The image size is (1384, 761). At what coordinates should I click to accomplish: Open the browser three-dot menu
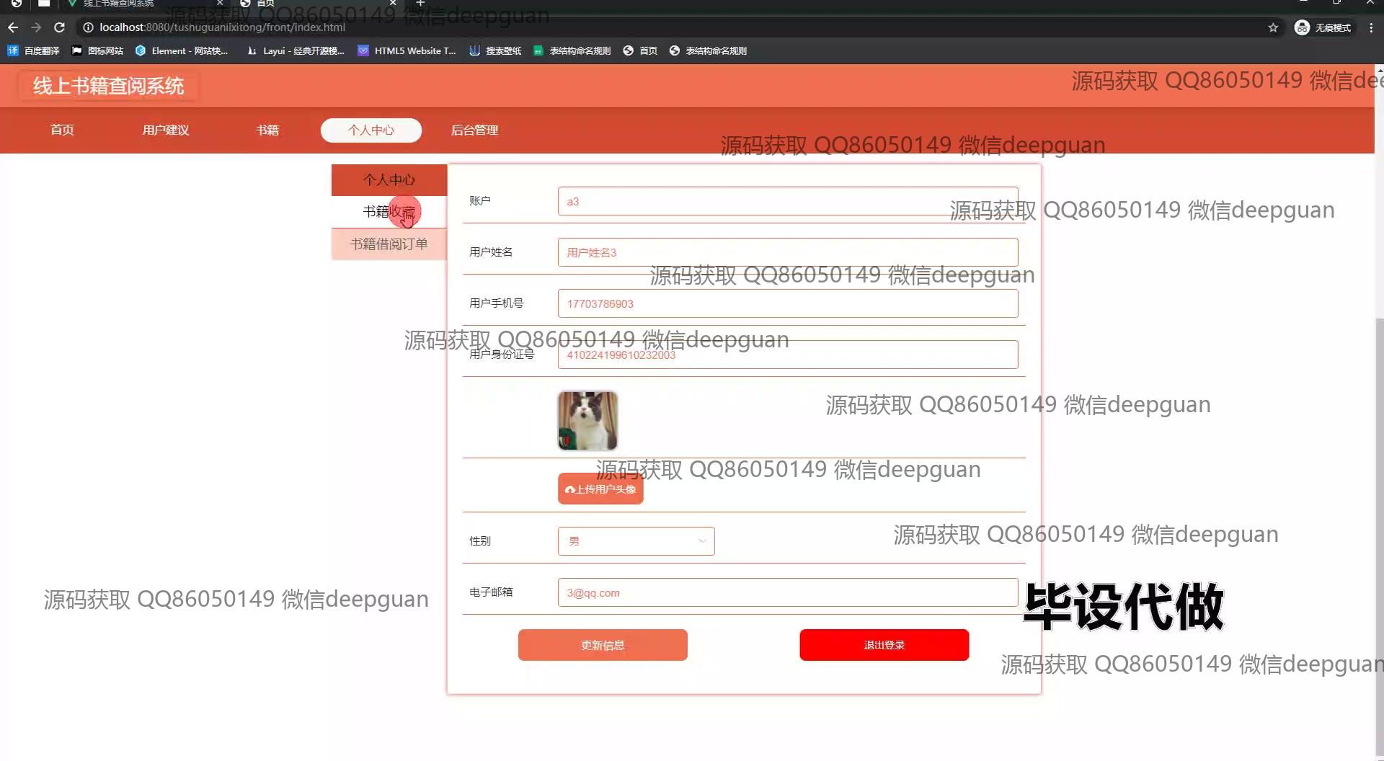[x=1371, y=27]
